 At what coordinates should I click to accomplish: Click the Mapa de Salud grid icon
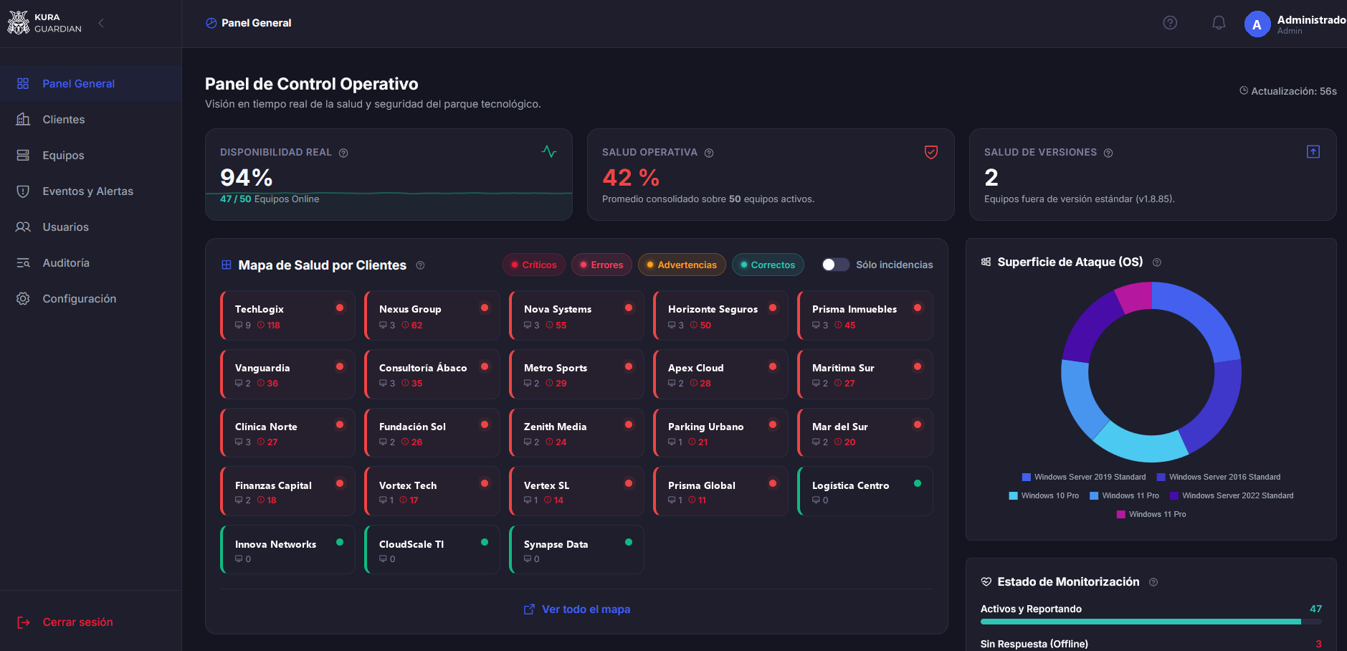(227, 265)
